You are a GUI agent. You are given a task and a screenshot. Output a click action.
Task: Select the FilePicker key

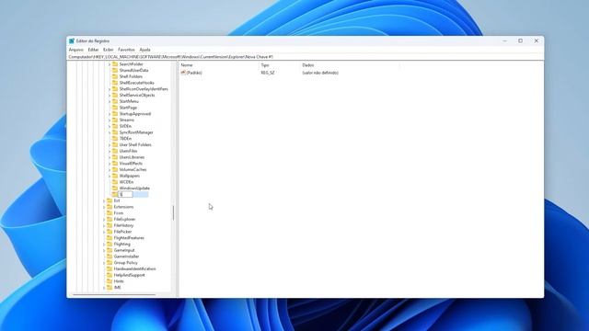click(122, 232)
